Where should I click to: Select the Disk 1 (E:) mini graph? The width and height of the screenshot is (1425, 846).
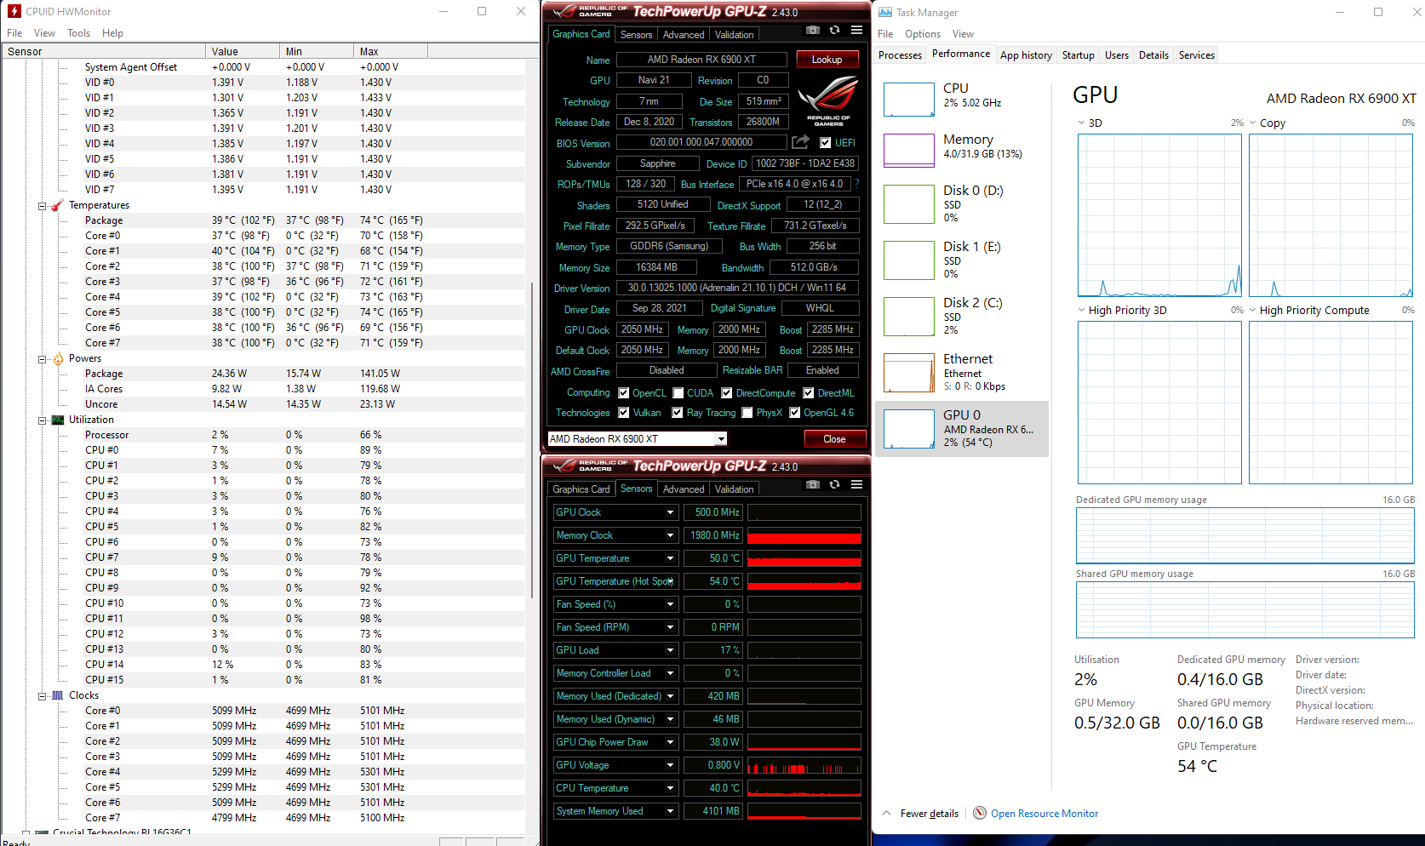pos(909,260)
